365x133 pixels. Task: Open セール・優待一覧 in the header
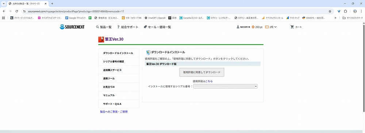point(157,27)
